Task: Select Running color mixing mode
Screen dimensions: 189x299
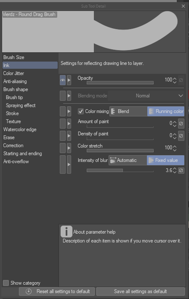Action: [x=166, y=111]
